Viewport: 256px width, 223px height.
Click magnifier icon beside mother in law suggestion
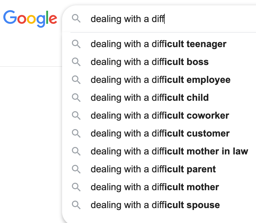[x=76, y=151]
